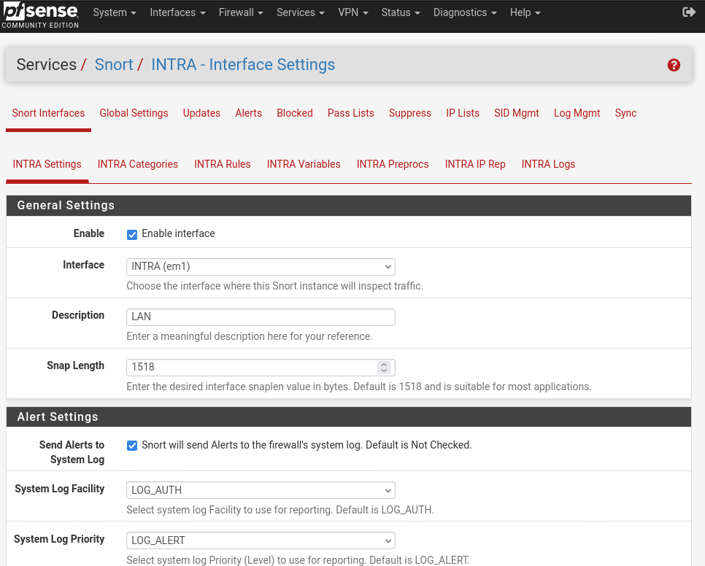Open the Log Mgmt tab
This screenshot has height=566, width=705.
click(577, 113)
